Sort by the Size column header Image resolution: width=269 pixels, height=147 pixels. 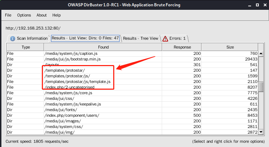click(230, 47)
